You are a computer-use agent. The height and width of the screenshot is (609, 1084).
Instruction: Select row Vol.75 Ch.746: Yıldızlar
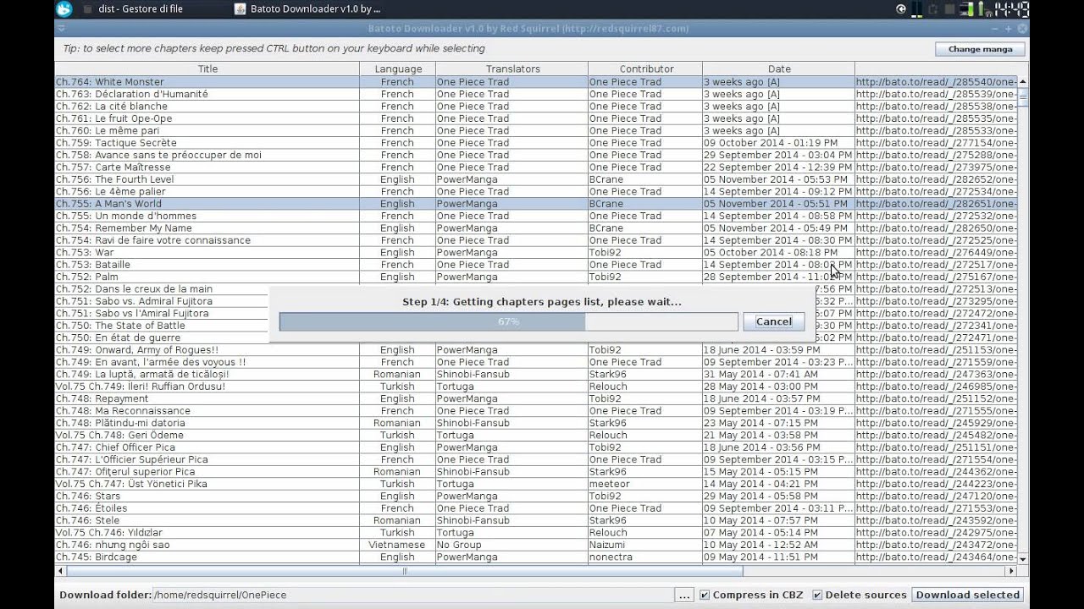[x=536, y=533]
